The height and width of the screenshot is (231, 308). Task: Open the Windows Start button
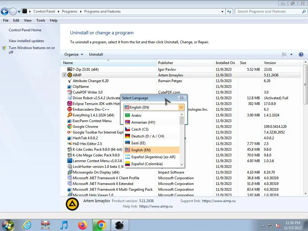(x=8, y=225)
